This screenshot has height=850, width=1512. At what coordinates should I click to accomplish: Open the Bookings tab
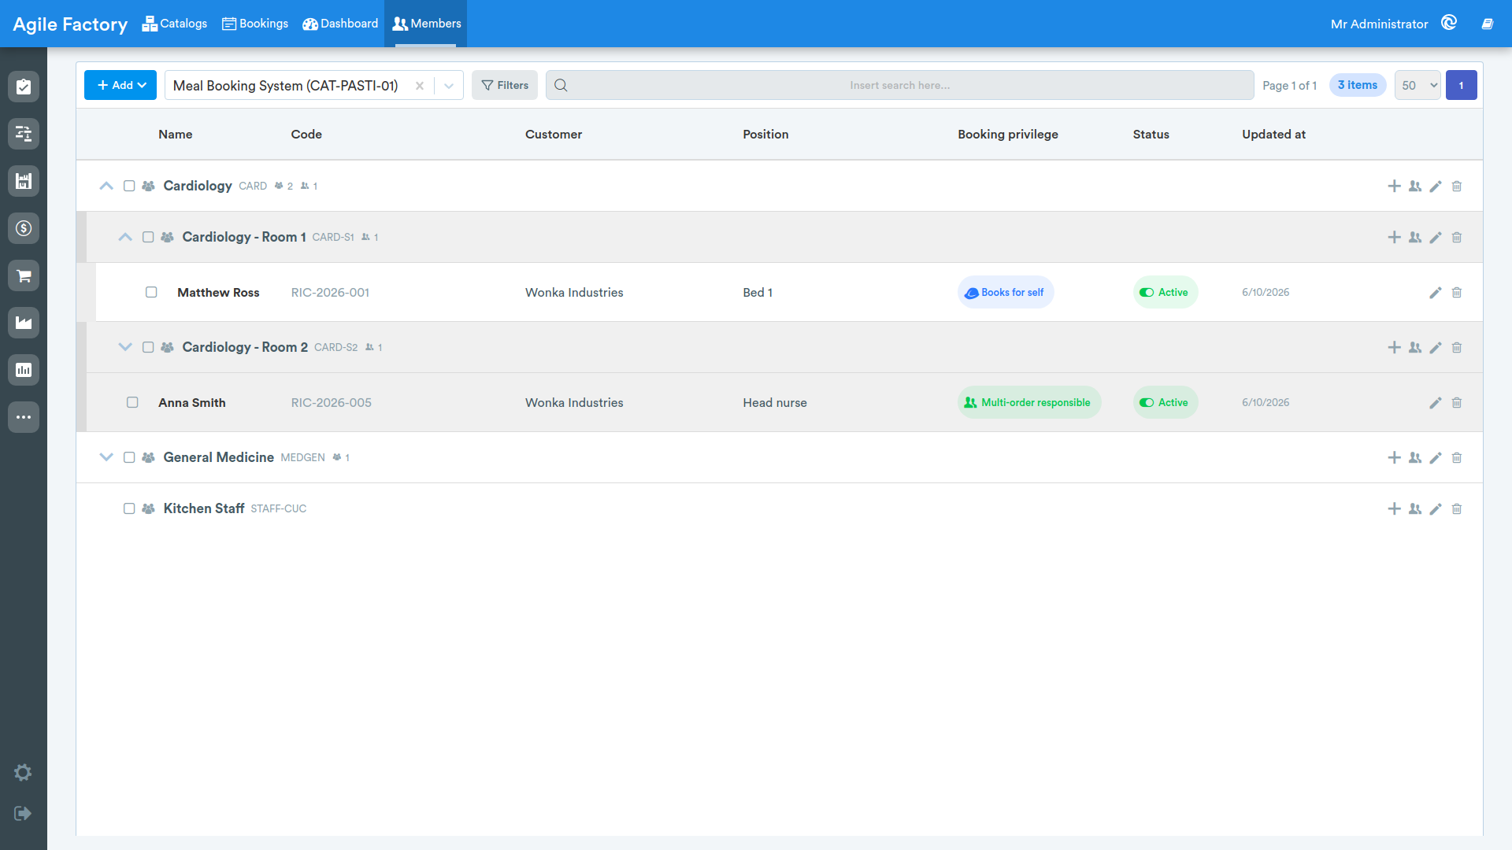[x=255, y=24]
